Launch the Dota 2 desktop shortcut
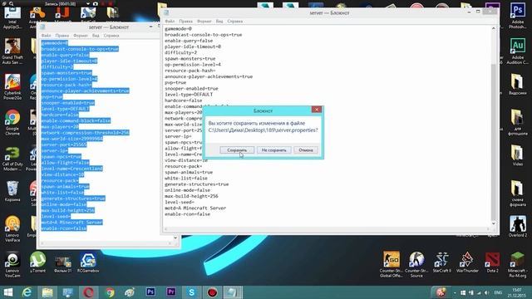This screenshot has height=299, width=532. click(492, 262)
